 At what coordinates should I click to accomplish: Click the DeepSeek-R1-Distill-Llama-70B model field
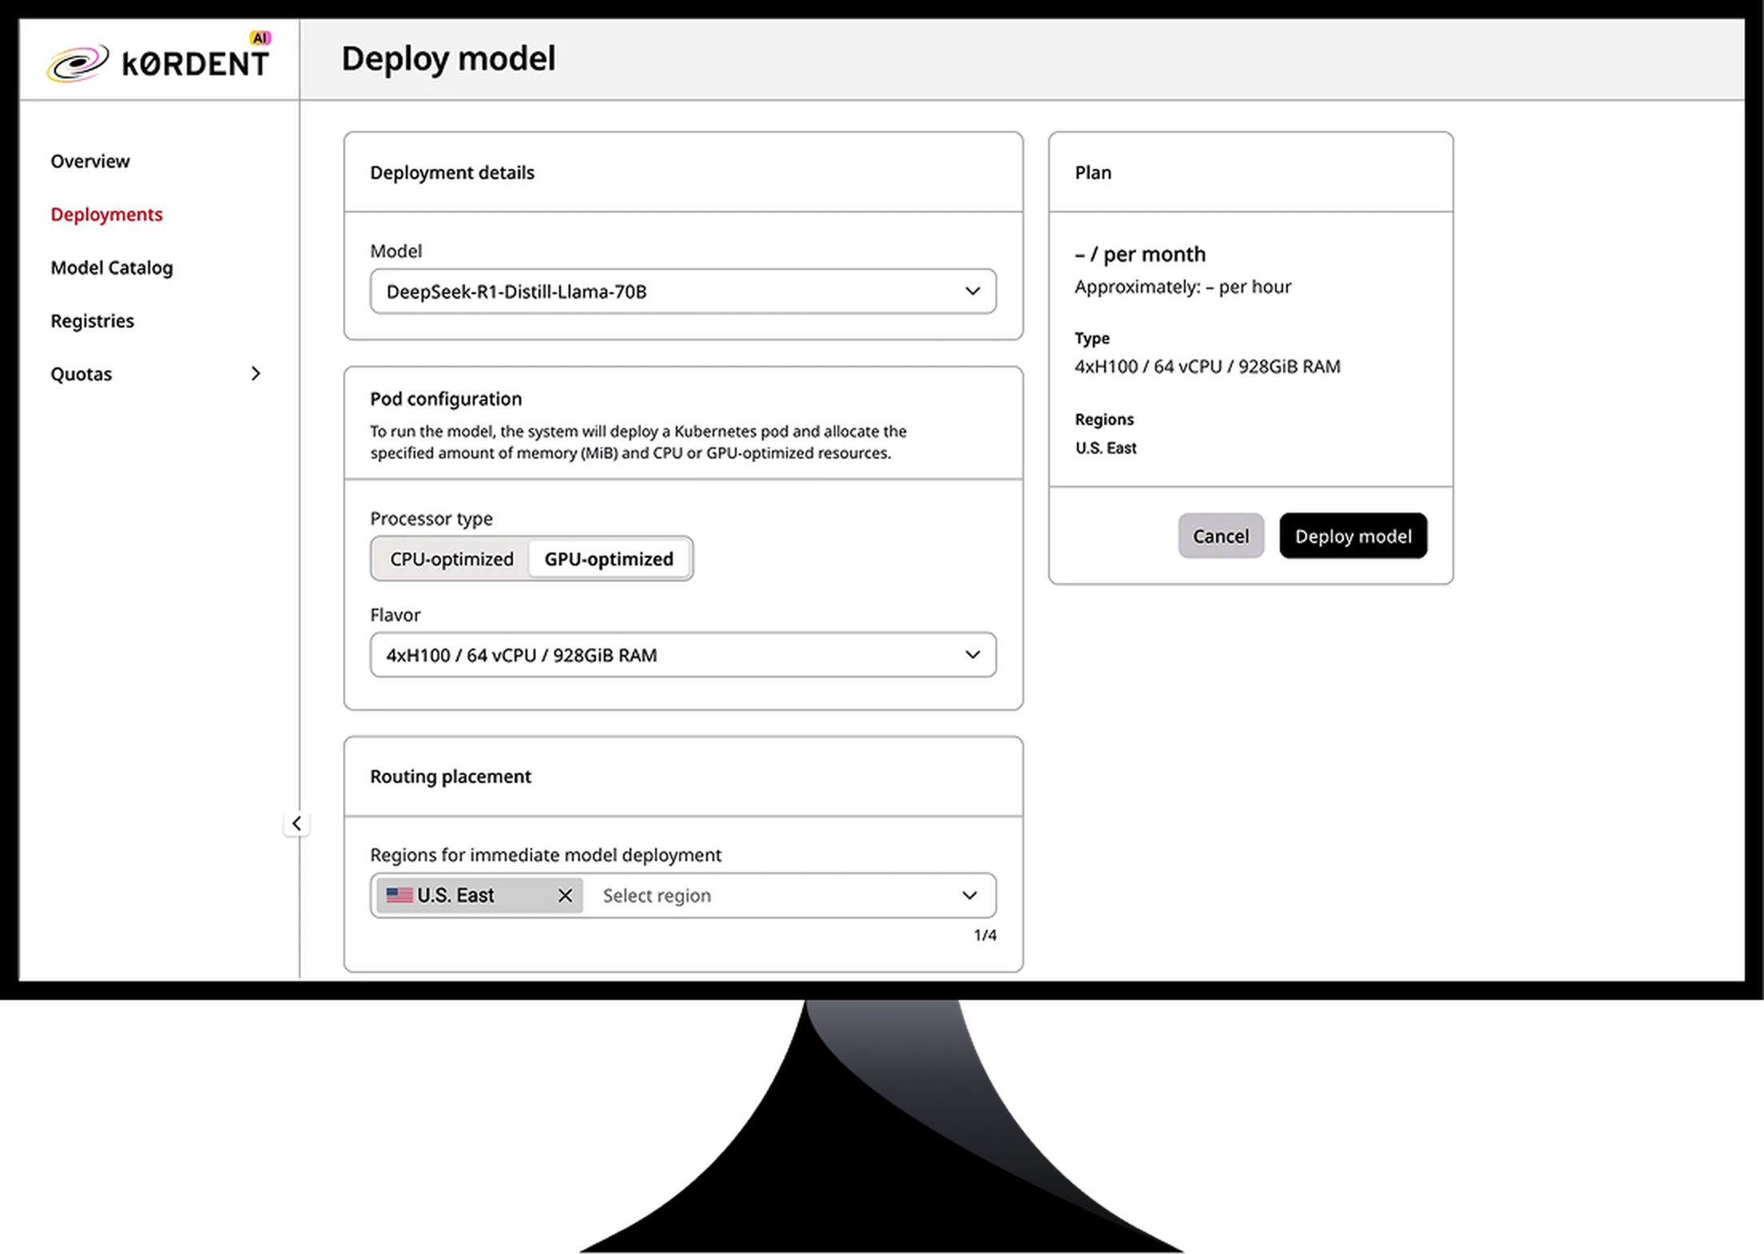click(683, 292)
